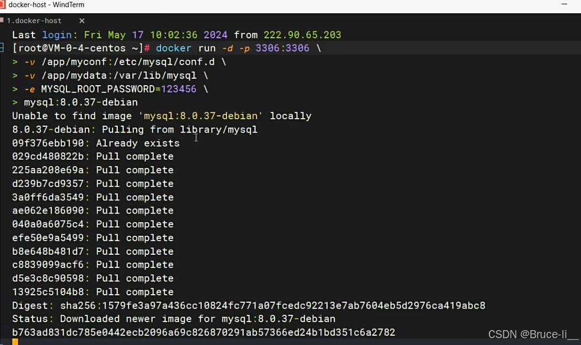This screenshot has height=345, width=581.
Task: Click layer ID efe50e9a5499
Action: pos(48,238)
